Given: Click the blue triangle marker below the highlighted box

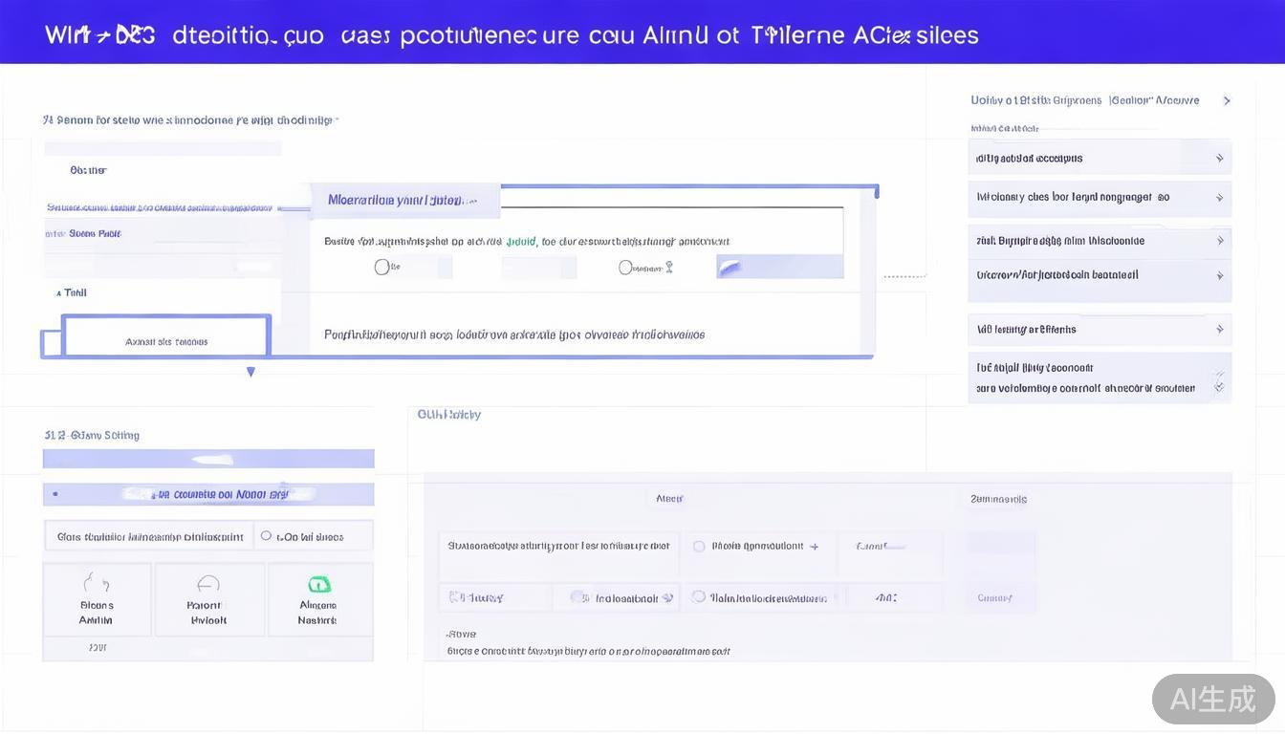Looking at the screenshot, I should tap(250, 372).
